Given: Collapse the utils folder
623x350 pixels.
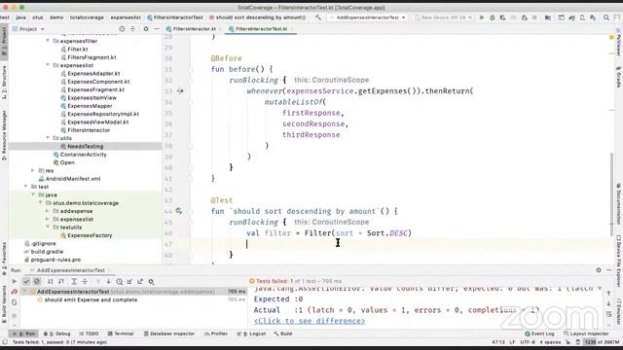Looking at the screenshot, I should pos(48,138).
